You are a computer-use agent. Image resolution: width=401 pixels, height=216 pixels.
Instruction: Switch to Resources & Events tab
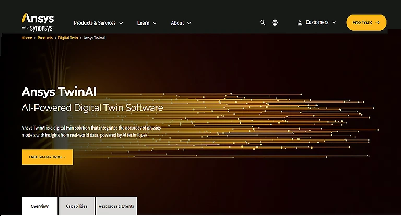coord(116,206)
